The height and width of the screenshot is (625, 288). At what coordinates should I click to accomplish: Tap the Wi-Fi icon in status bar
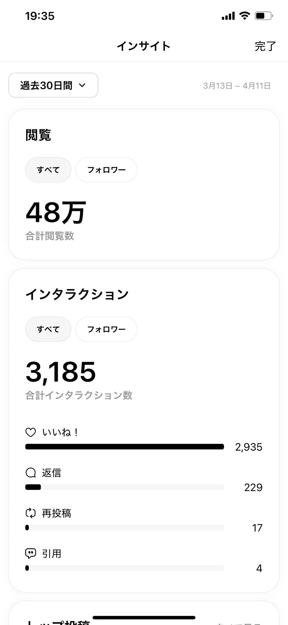[245, 16]
